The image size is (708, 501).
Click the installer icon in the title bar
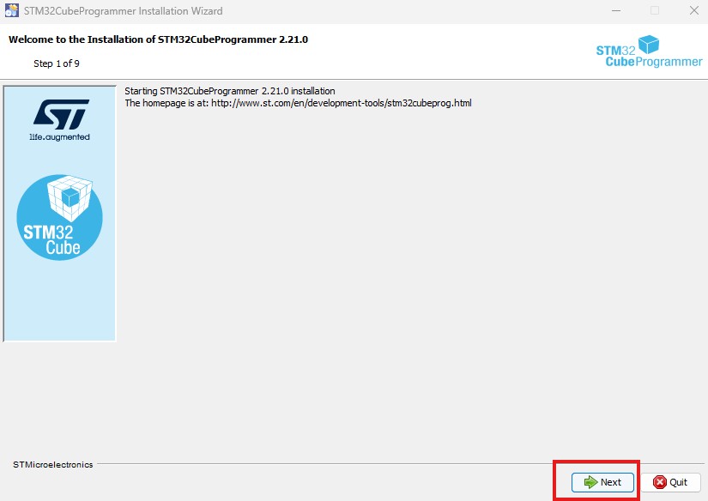(x=10, y=11)
